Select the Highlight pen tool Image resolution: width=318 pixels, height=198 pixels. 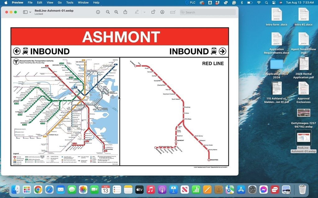coord(137,12)
